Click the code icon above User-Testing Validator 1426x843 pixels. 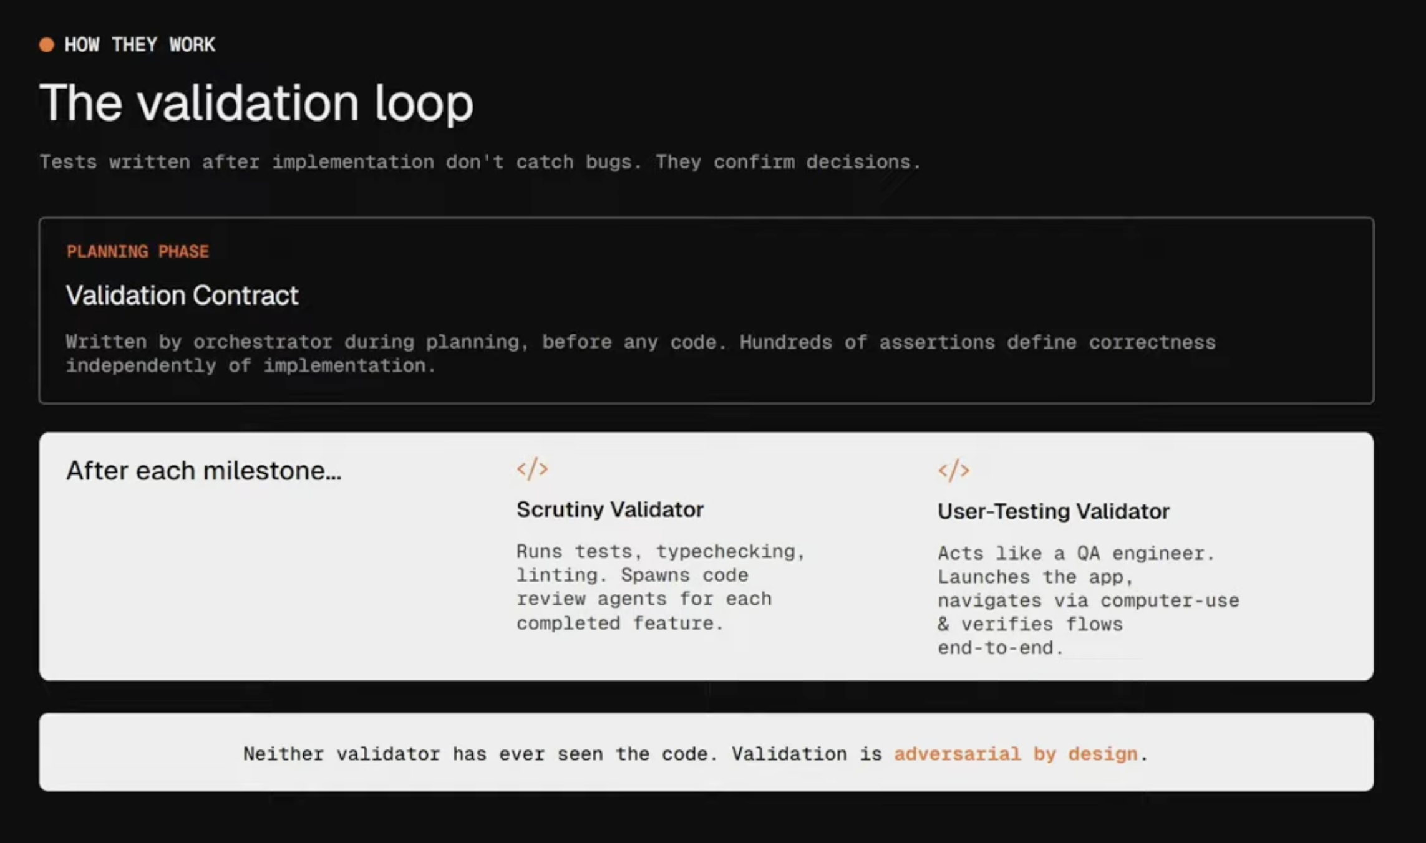point(954,470)
